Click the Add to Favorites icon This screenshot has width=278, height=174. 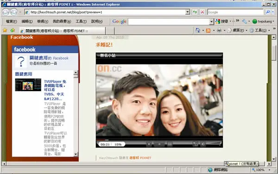[13, 31]
